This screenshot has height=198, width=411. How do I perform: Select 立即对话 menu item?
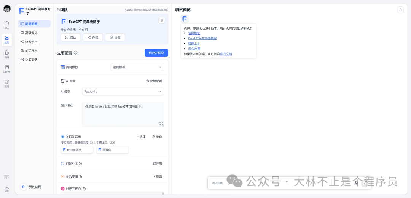coord(34,60)
